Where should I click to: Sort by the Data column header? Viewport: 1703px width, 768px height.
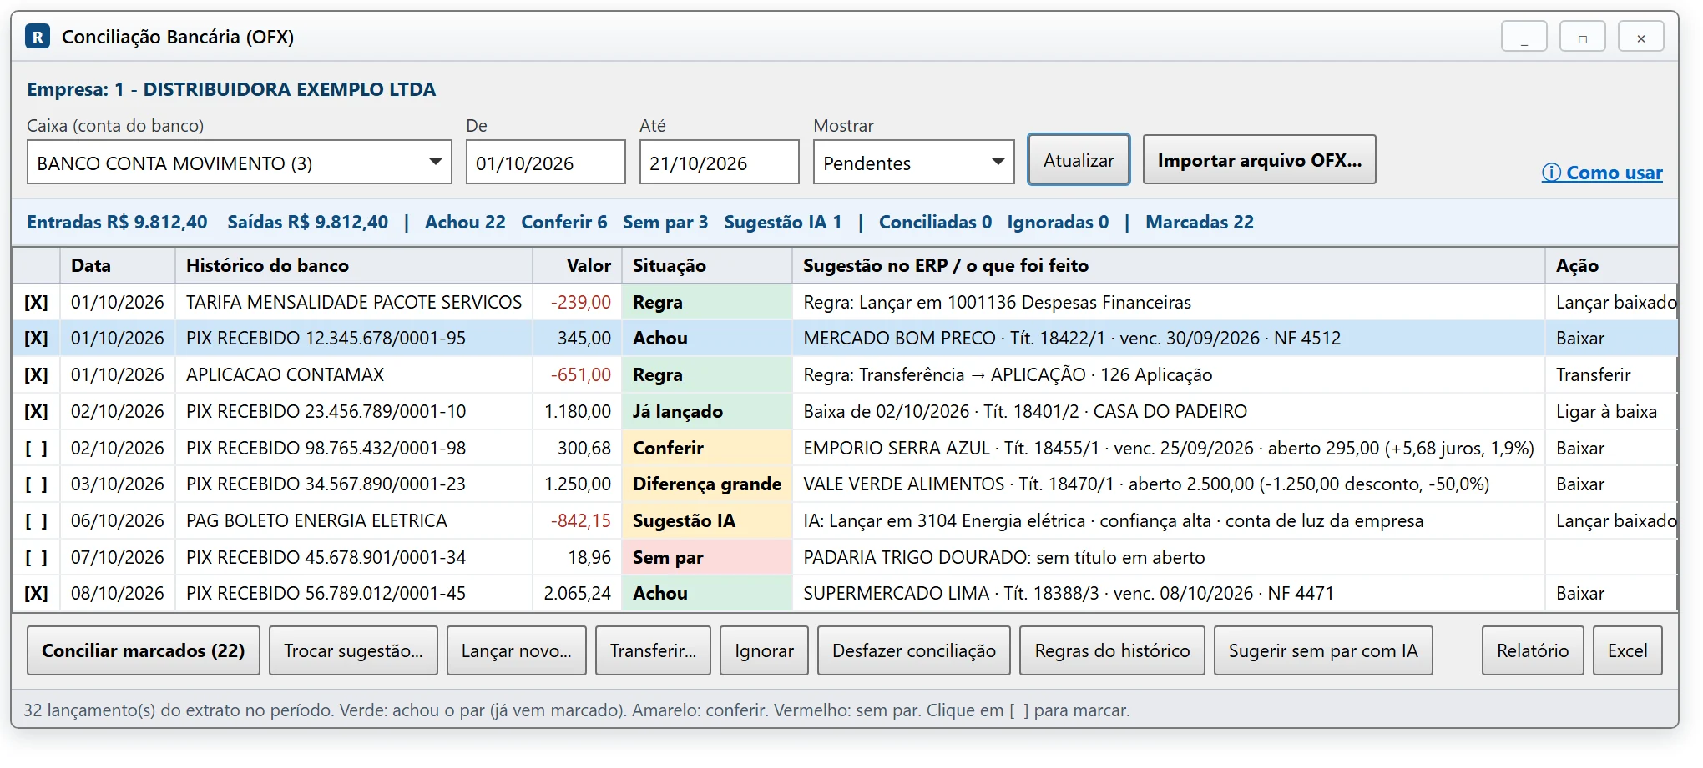118,265
